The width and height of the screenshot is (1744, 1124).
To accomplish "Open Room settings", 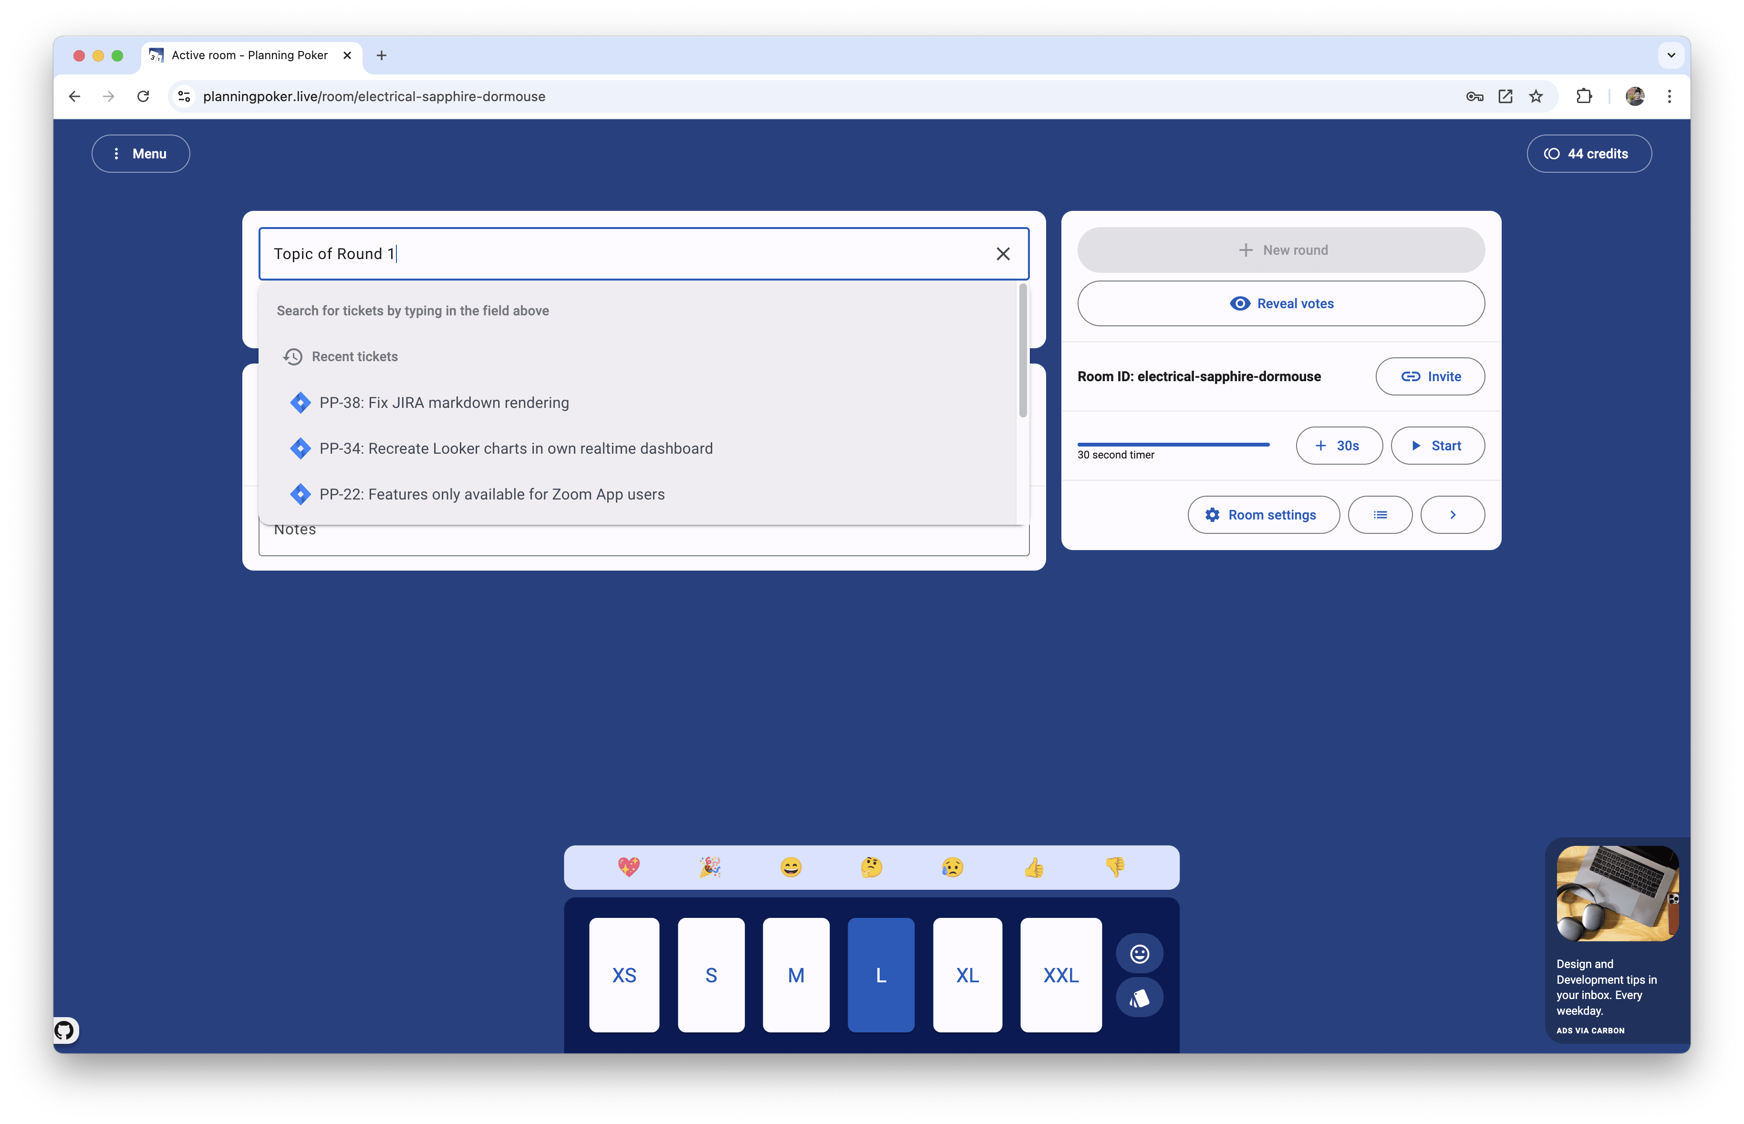I will pos(1263,515).
